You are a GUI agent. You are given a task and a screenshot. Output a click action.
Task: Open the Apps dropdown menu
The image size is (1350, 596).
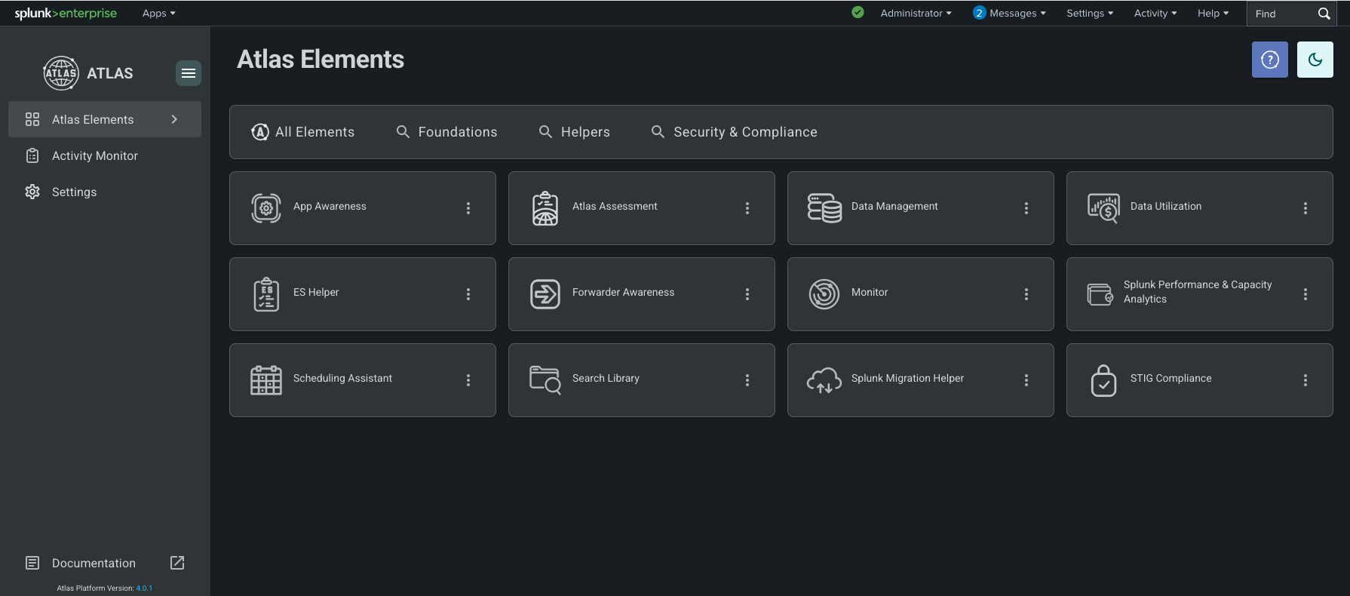tap(158, 13)
